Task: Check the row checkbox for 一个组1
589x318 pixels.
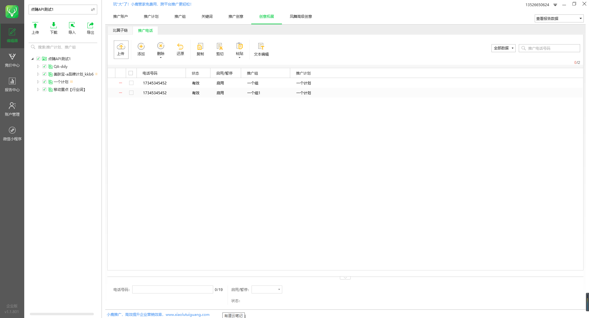Action: [131, 93]
